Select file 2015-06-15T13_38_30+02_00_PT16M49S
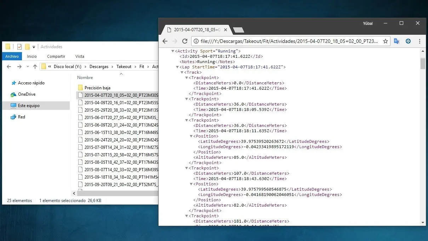 (x=118, y=132)
